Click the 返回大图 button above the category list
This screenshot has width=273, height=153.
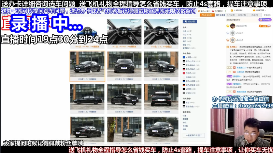(190, 21)
